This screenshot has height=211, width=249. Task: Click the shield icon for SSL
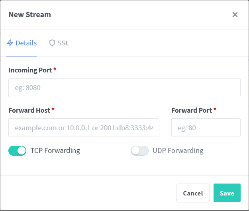[52, 43]
